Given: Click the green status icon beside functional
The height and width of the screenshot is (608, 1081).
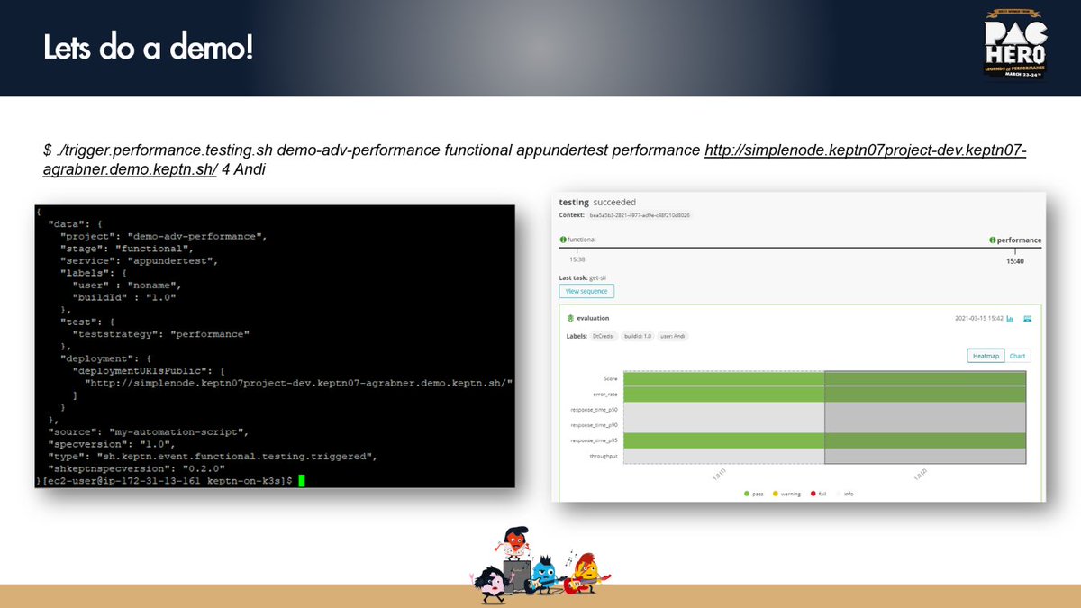Looking at the screenshot, I should 563,240.
